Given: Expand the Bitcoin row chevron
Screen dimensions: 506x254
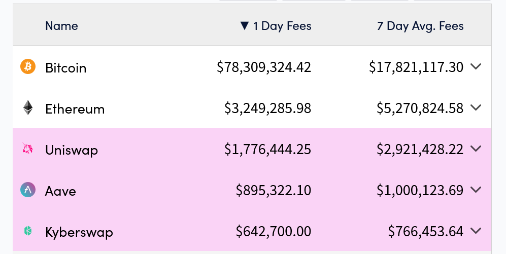Looking at the screenshot, I should (x=476, y=66).
